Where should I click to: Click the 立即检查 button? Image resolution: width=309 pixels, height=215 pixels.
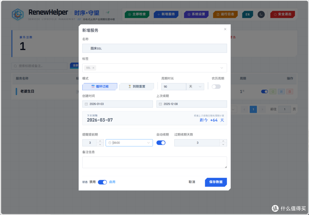(137, 14)
